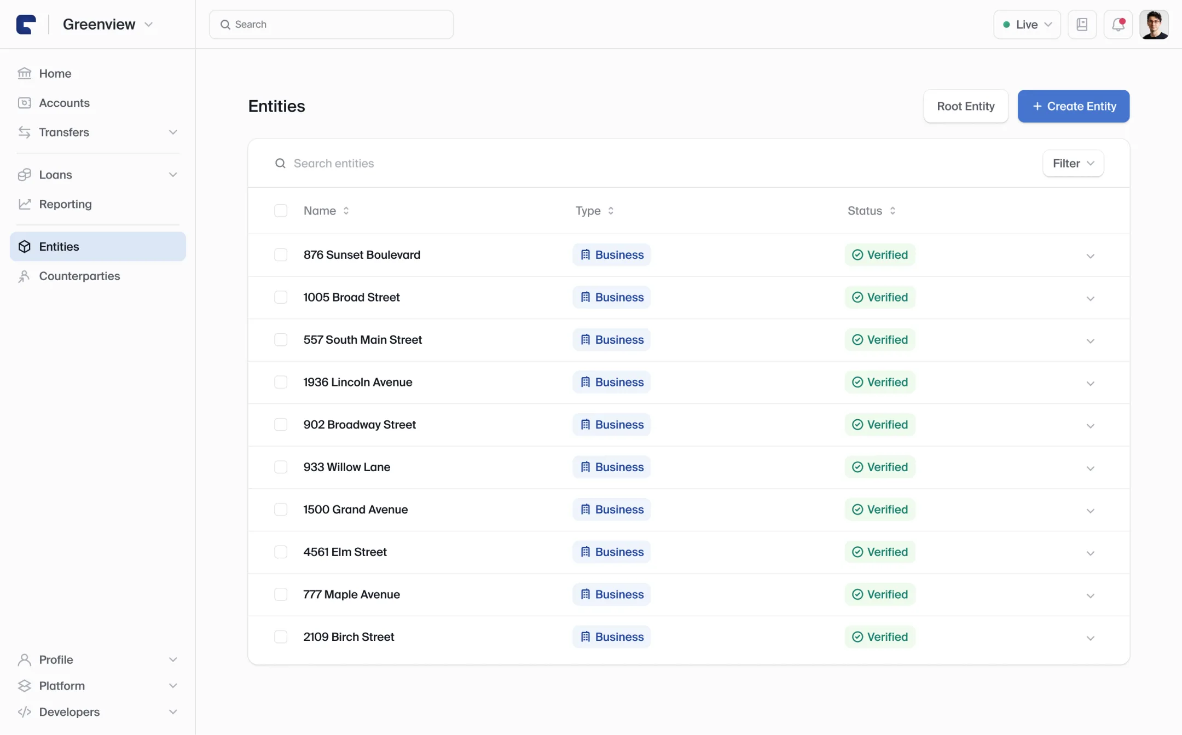The width and height of the screenshot is (1182, 735).
Task: Click the Create Entity button
Action: tap(1073, 106)
